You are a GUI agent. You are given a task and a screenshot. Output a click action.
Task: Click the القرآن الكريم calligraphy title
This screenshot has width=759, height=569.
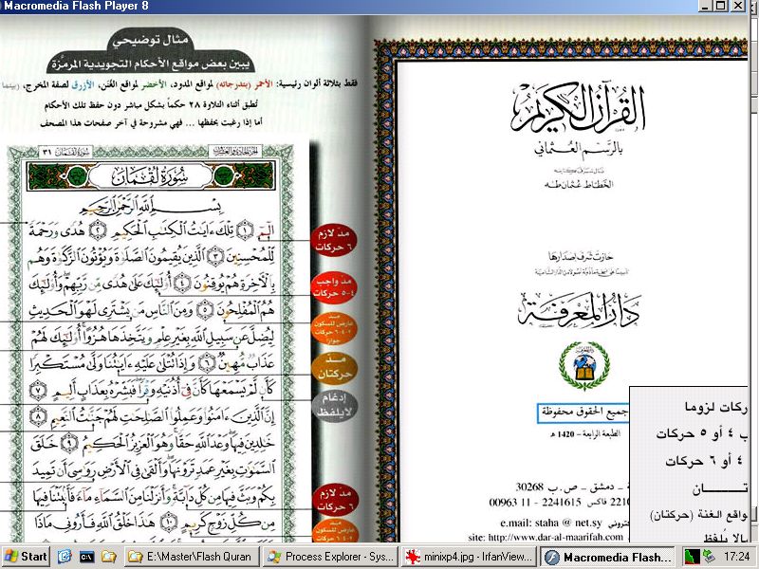[x=578, y=109]
